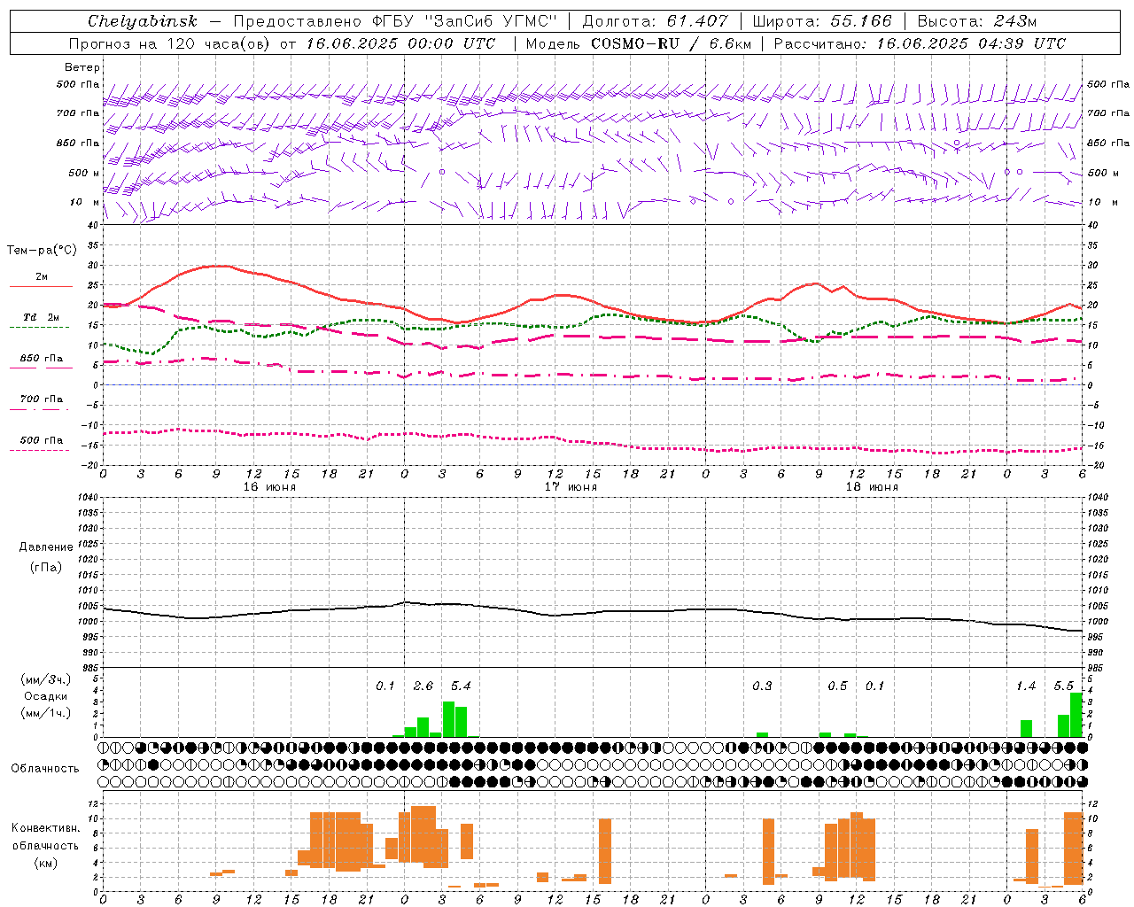Click the (мм/1ч.) unit label

[46, 713]
